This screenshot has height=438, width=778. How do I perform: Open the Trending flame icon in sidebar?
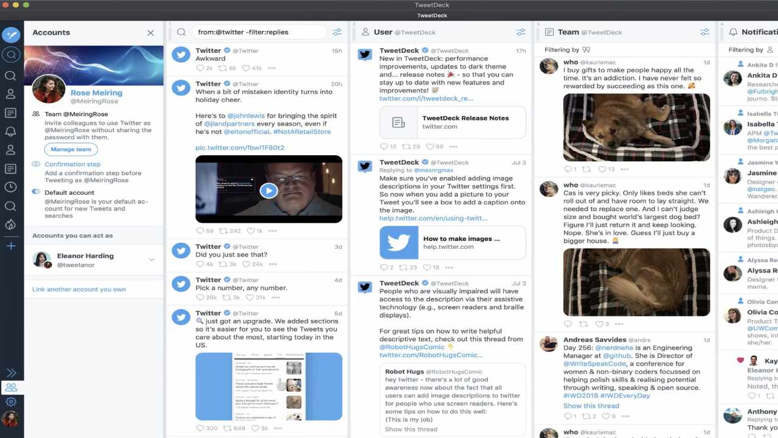coord(10,224)
